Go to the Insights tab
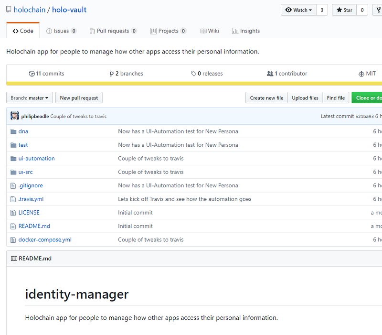Viewport: 382px width, 335px height. pyautogui.click(x=246, y=31)
